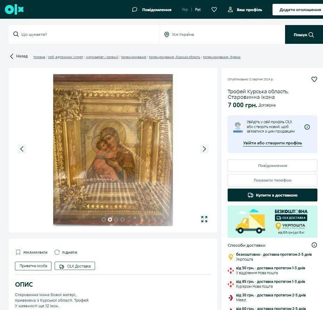The image size is (323, 310).
Task: Click the icon photo image
Action: (113, 150)
